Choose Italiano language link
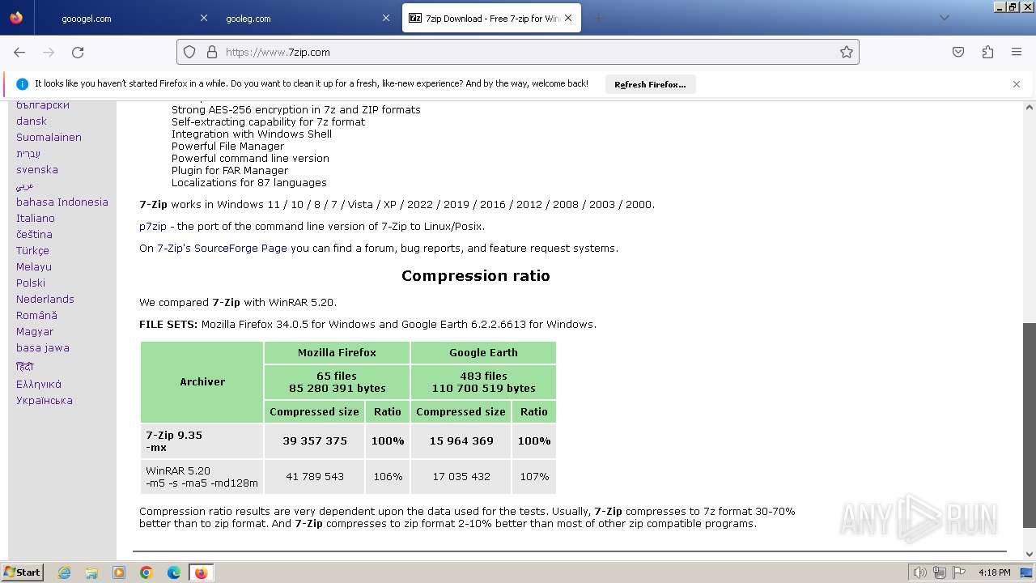The image size is (1036, 583). pyautogui.click(x=36, y=219)
